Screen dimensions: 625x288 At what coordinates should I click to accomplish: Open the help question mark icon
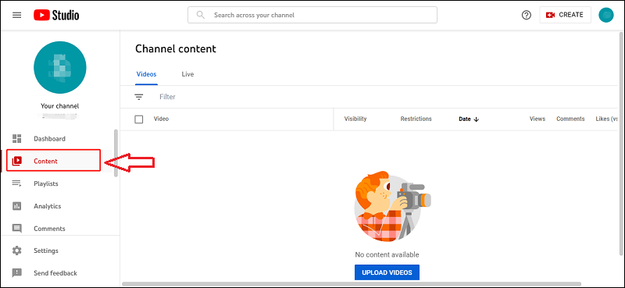[526, 15]
